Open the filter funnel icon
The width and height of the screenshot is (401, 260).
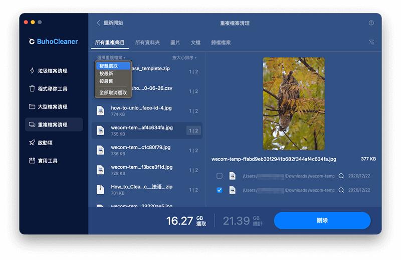tap(371, 42)
